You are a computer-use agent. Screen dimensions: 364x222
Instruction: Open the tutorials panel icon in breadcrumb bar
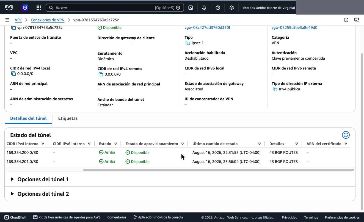click(357, 20)
